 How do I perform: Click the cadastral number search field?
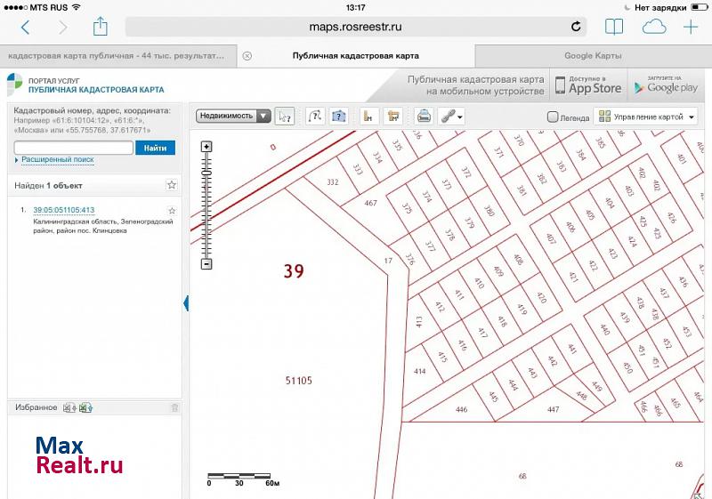73,148
